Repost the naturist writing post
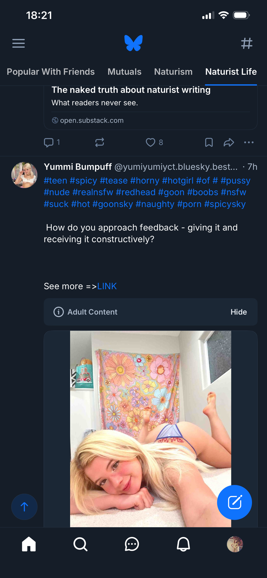This screenshot has width=267, height=578. 100,142
